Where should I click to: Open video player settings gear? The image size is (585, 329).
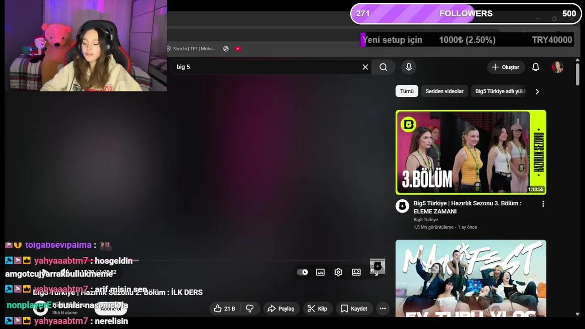click(x=338, y=272)
